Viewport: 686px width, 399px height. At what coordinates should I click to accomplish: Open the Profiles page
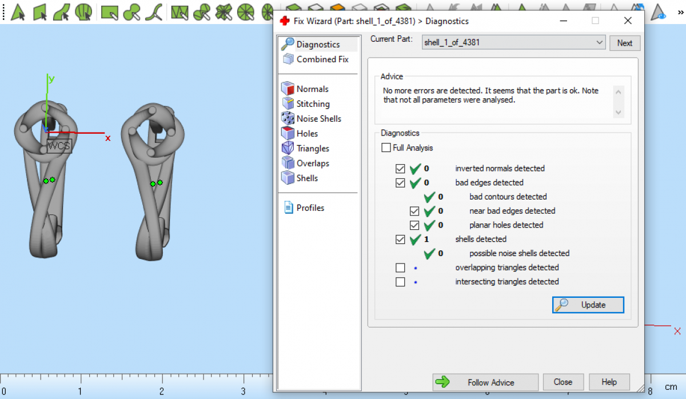pyautogui.click(x=310, y=208)
